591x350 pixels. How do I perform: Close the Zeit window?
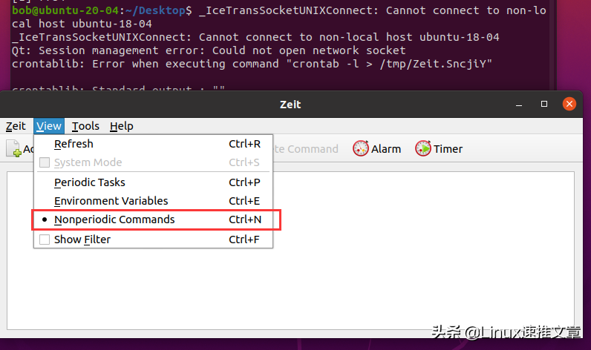(569, 104)
